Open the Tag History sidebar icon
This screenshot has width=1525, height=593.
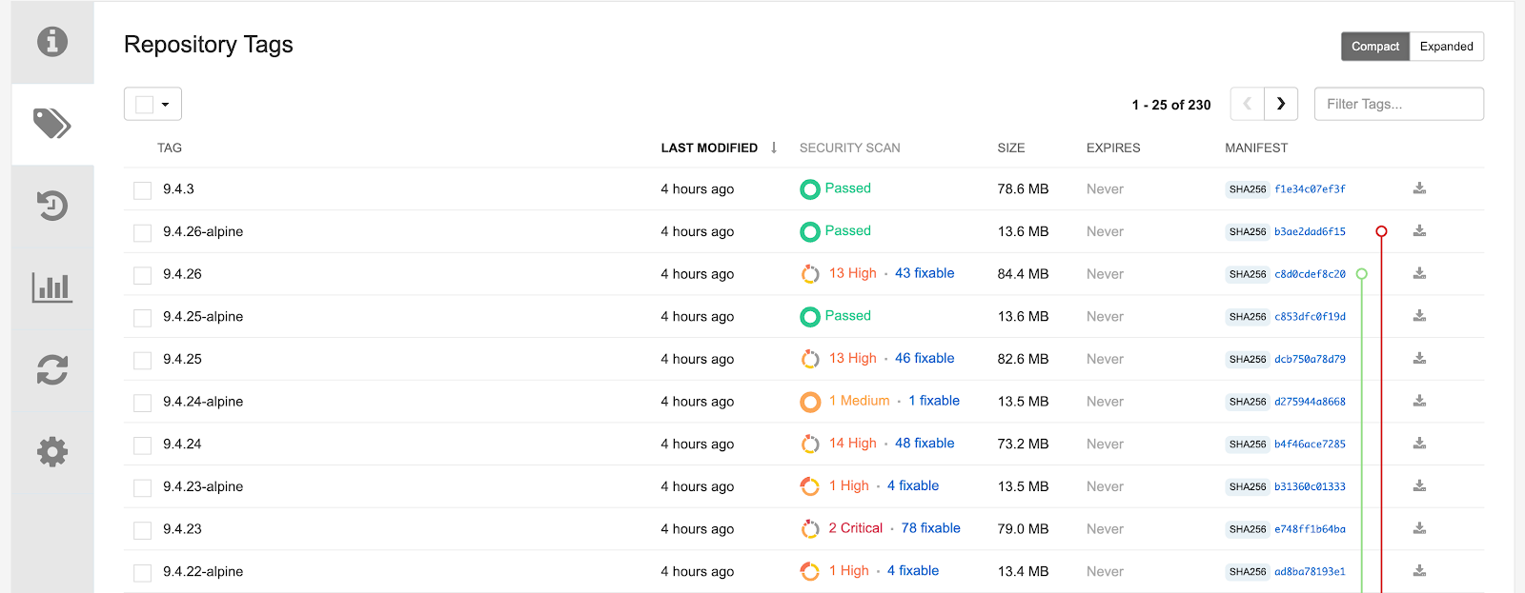(x=51, y=205)
